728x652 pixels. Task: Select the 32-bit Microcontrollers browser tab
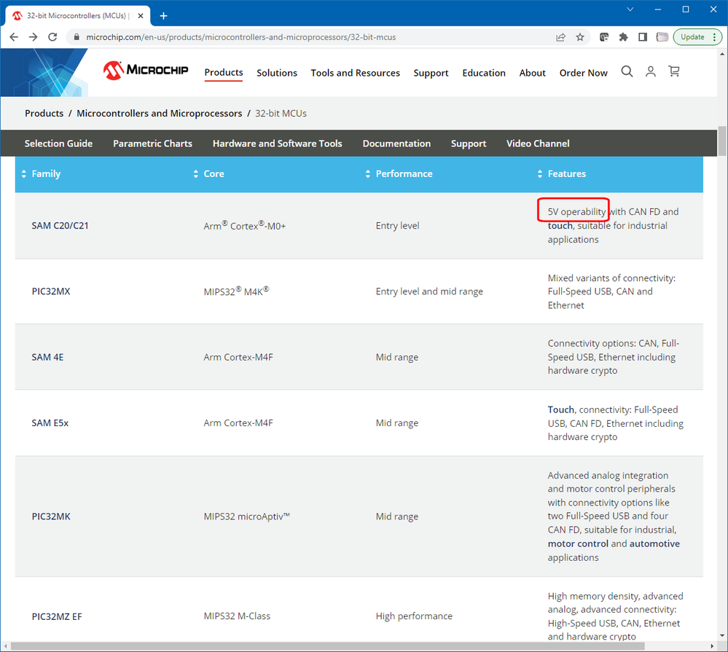tap(77, 16)
